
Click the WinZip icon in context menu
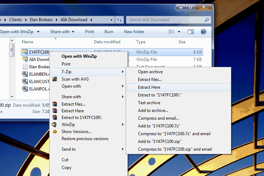click(54, 125)
